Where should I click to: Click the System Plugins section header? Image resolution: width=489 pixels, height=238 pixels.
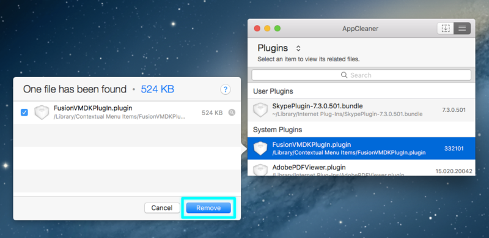(x=278, y=130)
